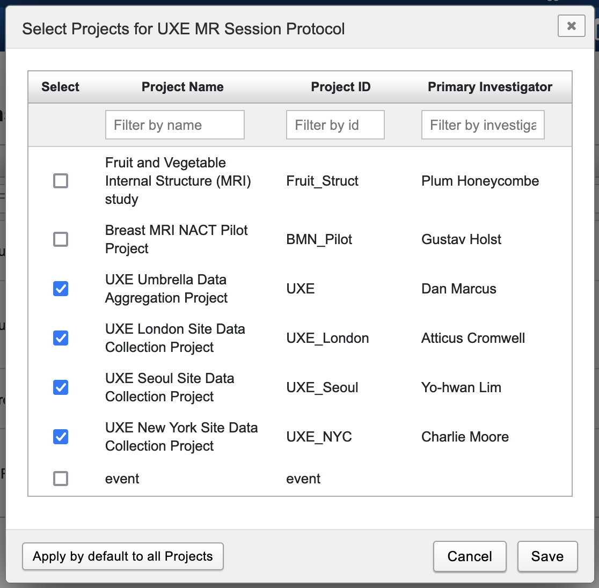
Task: Click the Plum Honeycombe investigator cell
Action: [480, 181]
